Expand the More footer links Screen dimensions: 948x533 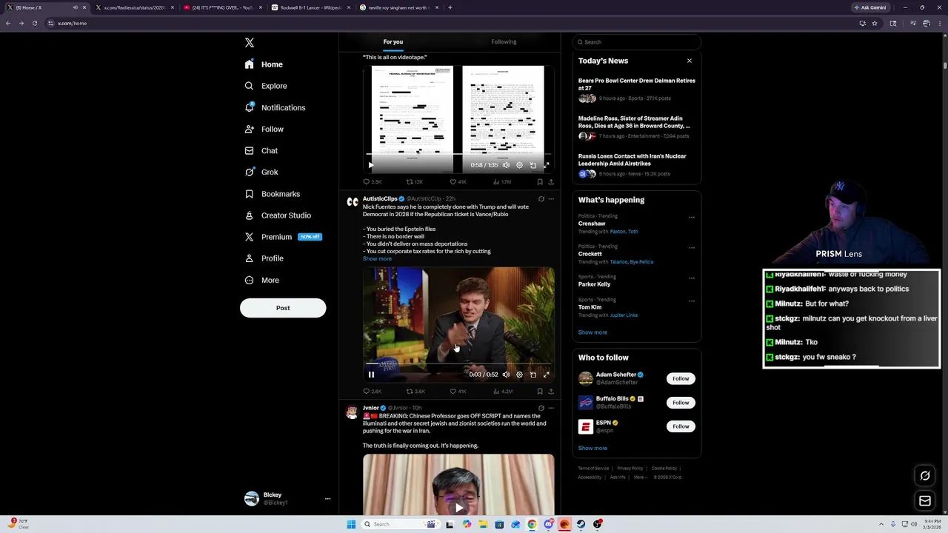click(641, 477)
